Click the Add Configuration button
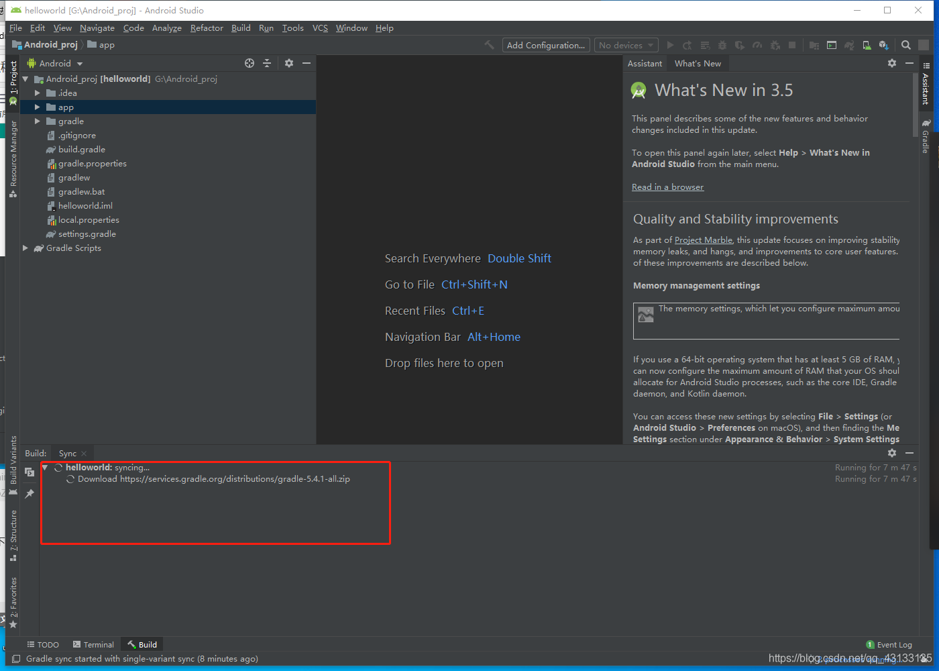 pos(547,45)
